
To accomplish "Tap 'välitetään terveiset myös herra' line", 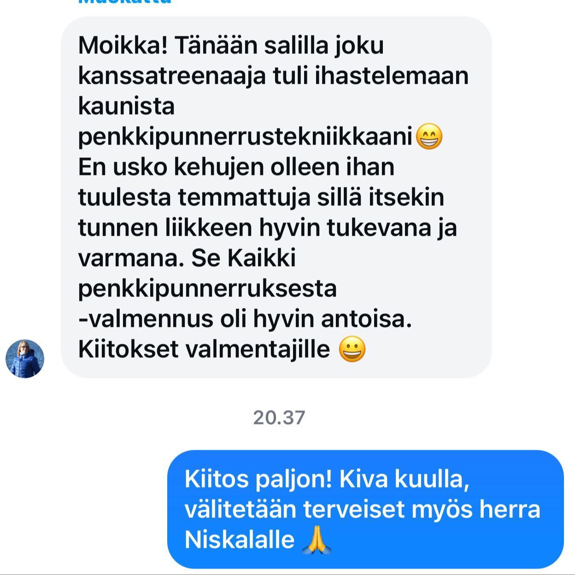I will [362, 510].
